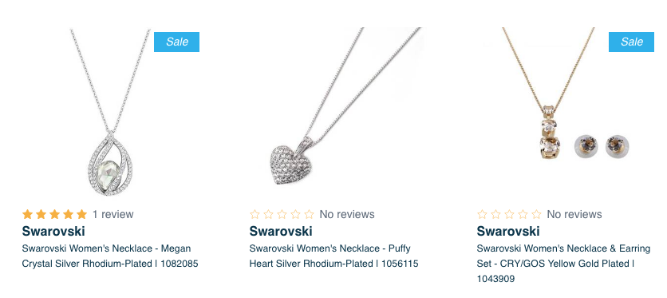667x298 pixels.
Task: Click the Swarovski brand name above Megan necklace
Action: pyautogui.click(x=53, y=231)
